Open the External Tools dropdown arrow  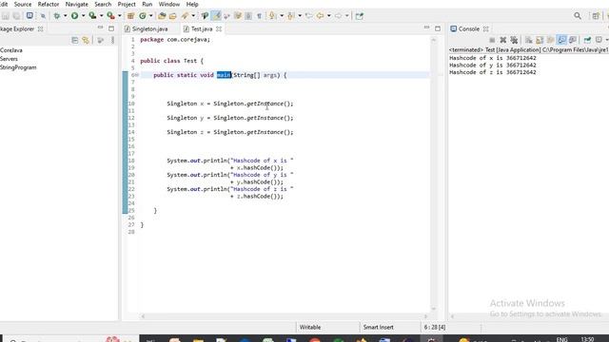click(x=119, y=16)
